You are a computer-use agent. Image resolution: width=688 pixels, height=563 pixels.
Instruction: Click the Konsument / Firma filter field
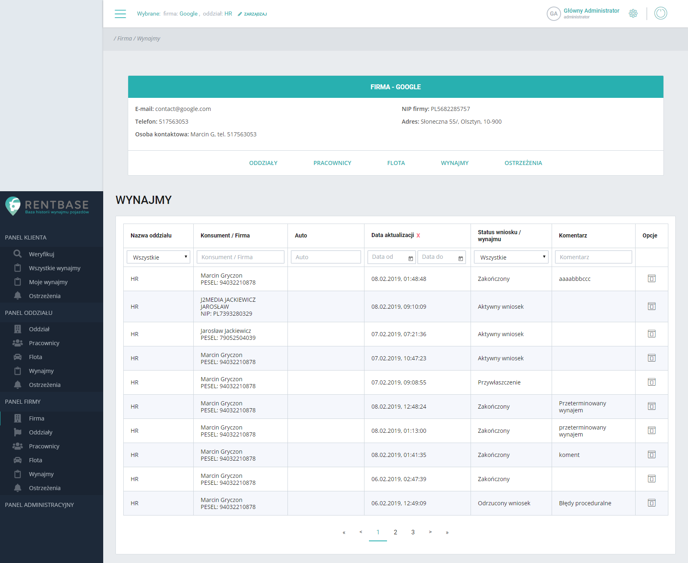[x=240, y=257]
